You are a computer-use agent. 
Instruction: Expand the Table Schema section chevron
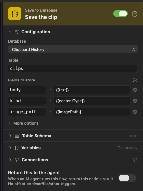pyautogui.click(x=10, y=136)
